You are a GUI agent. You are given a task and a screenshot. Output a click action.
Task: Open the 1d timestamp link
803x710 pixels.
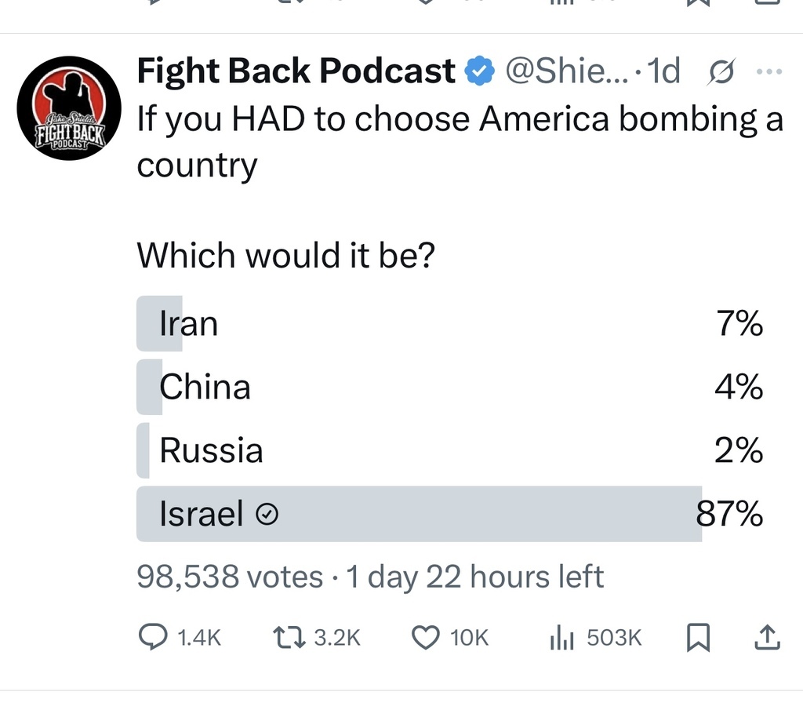coord(663,71)
